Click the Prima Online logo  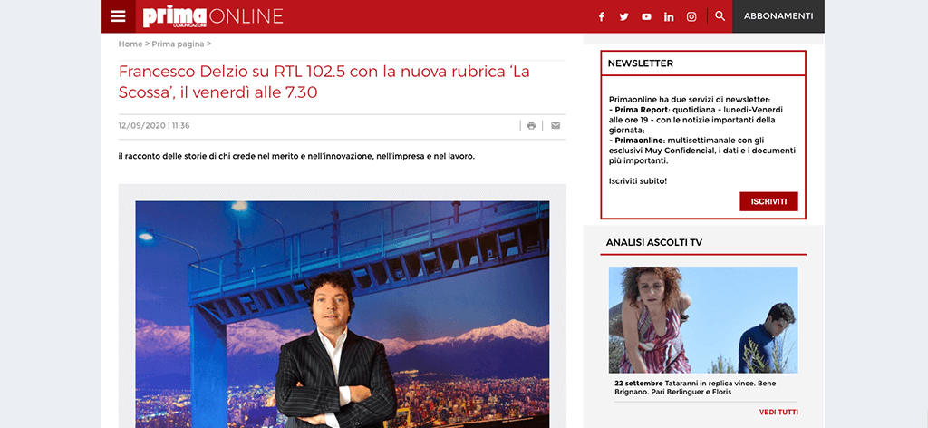click(213, 16)
